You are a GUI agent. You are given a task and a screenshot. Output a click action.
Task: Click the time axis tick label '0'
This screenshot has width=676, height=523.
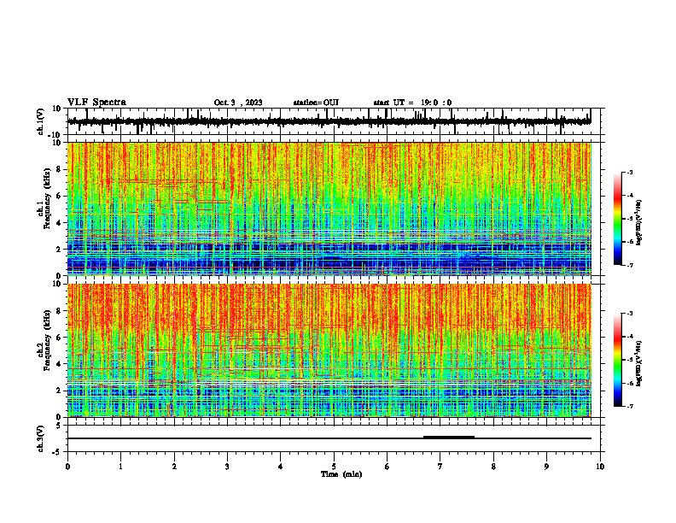[x=67, y=467]
